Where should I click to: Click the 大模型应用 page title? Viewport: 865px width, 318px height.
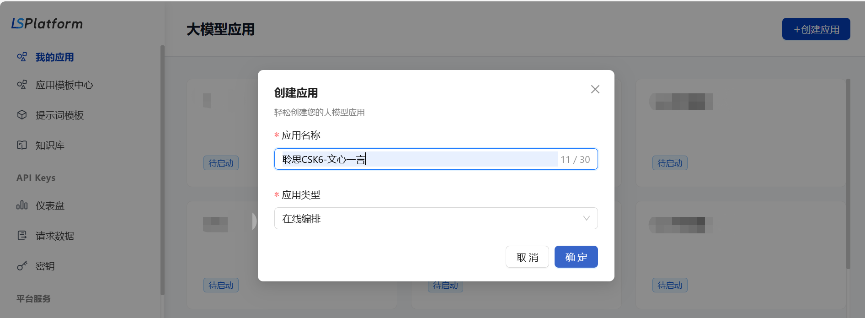point(220,29)
